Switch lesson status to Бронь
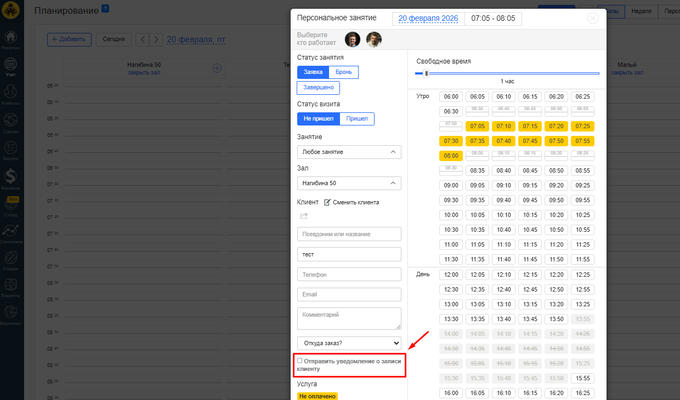The height and width of the screenshot is (400, 680). pyautogui.click(x=344, y=72)
